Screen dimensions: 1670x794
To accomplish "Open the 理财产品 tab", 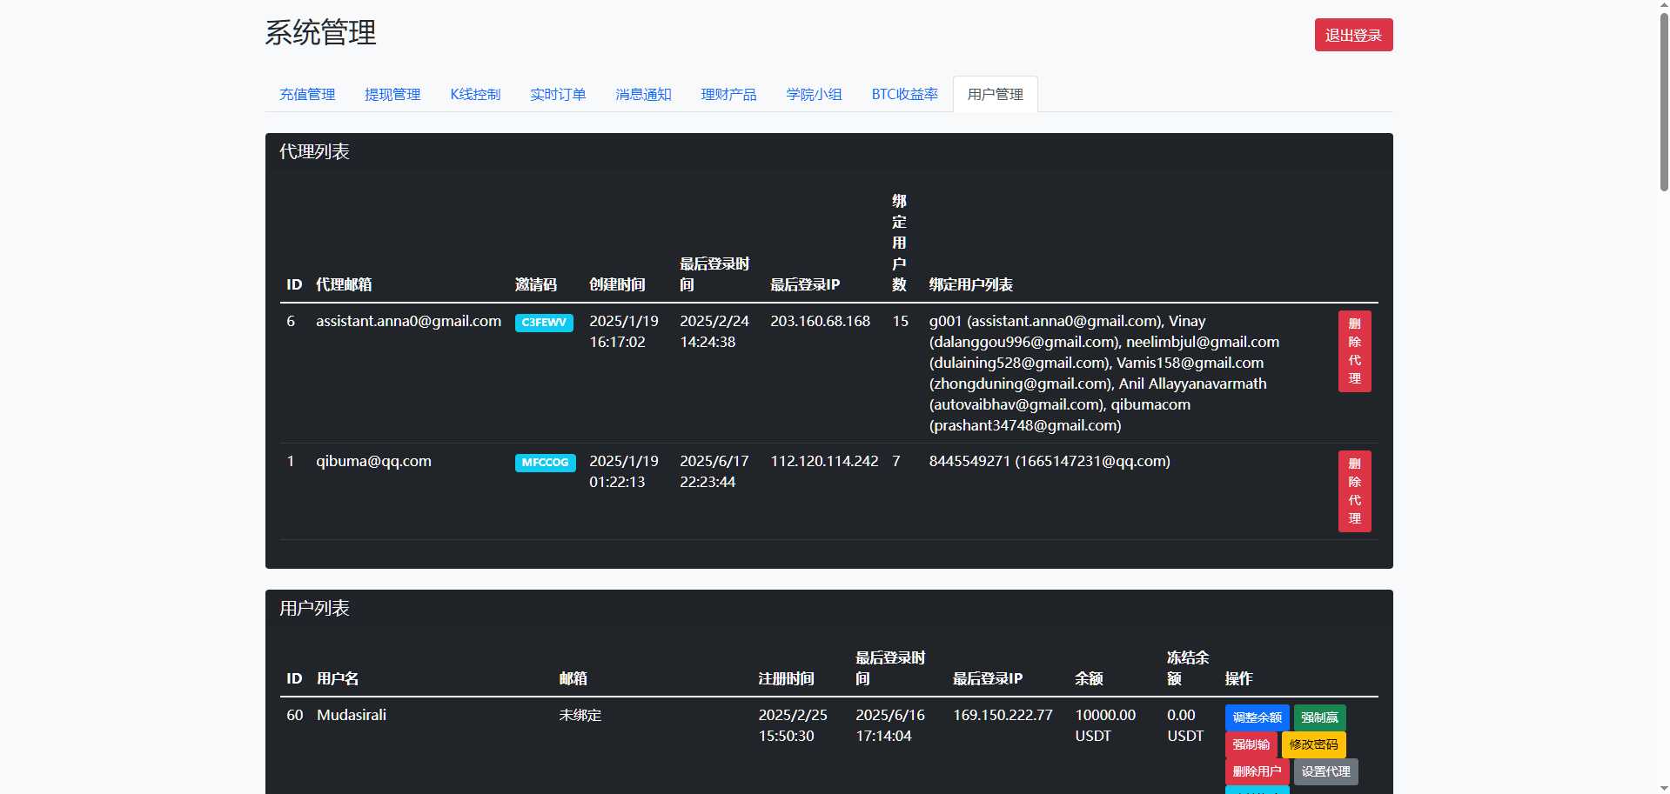I will 728,94.
